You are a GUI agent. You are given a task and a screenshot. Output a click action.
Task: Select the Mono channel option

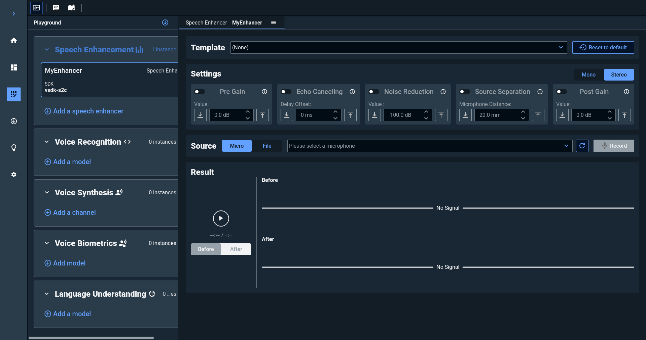588,75
